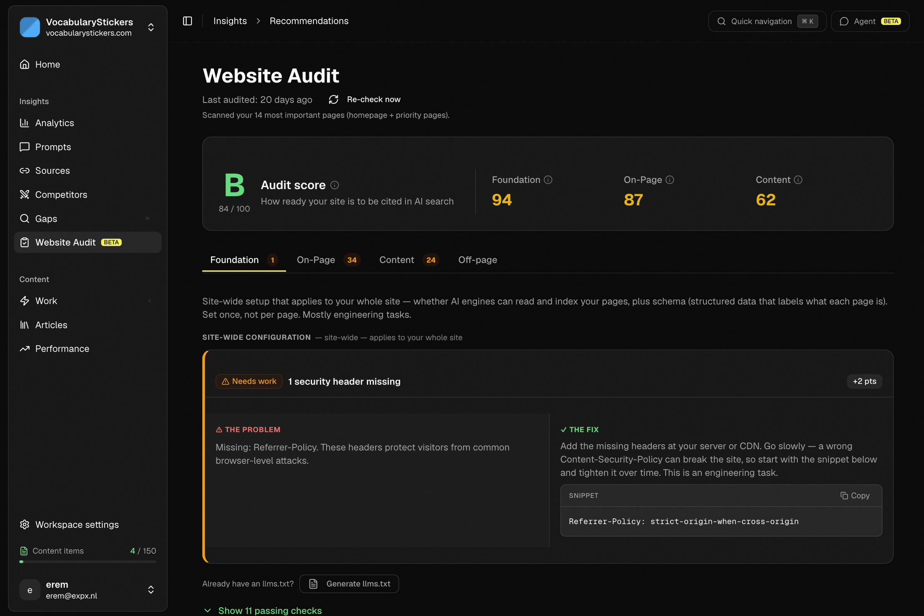Click the Content items document icon
Screen dimensions: 924x616
24,551
